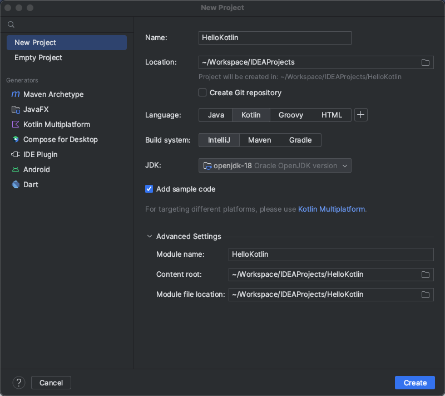Switch build system to Gradle

tap(300, 140)
